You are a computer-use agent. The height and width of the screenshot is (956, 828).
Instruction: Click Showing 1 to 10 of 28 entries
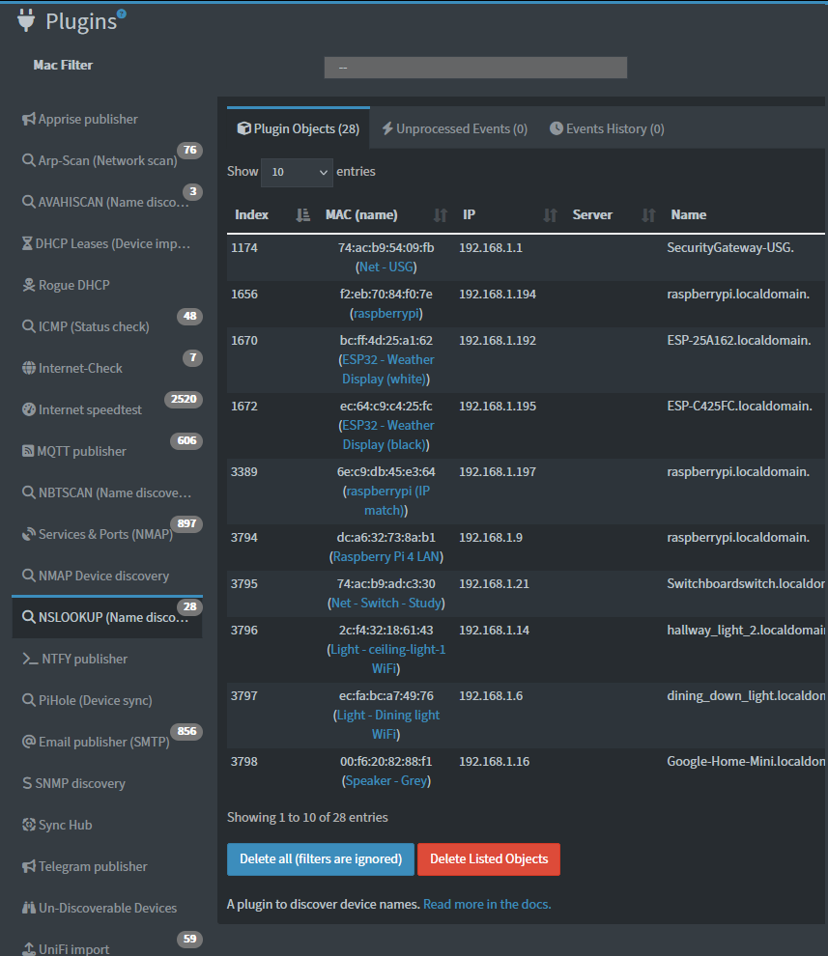point(307,817)
